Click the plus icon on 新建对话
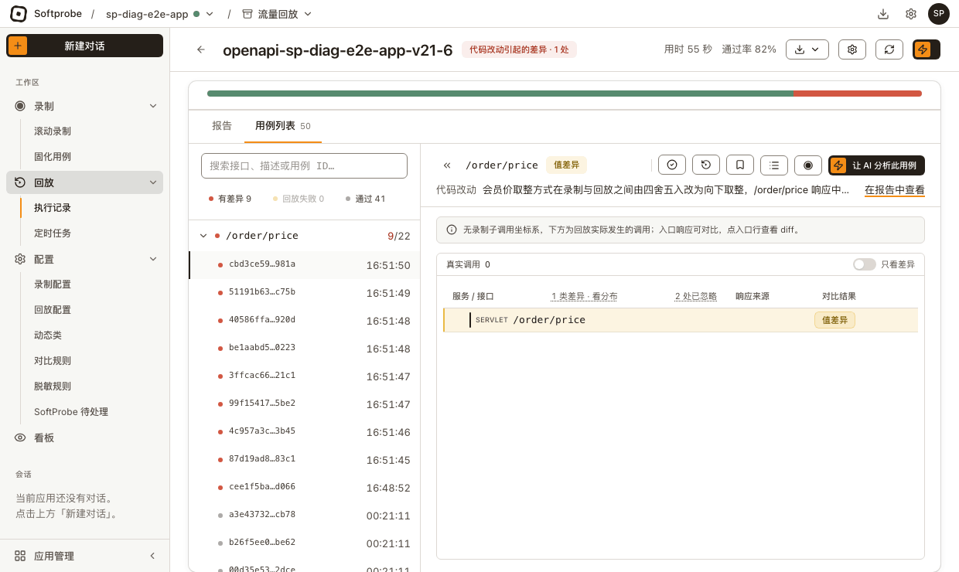The width and height of the screenshot is (959, 572). tap(17, 46)
